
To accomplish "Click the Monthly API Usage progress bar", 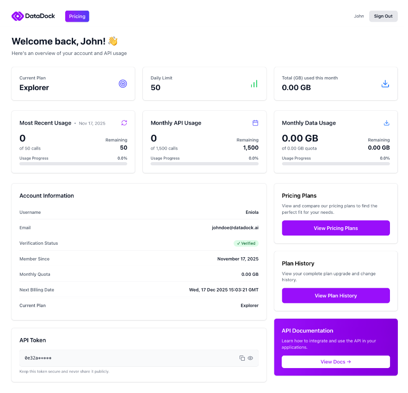I will coord(204,163).
